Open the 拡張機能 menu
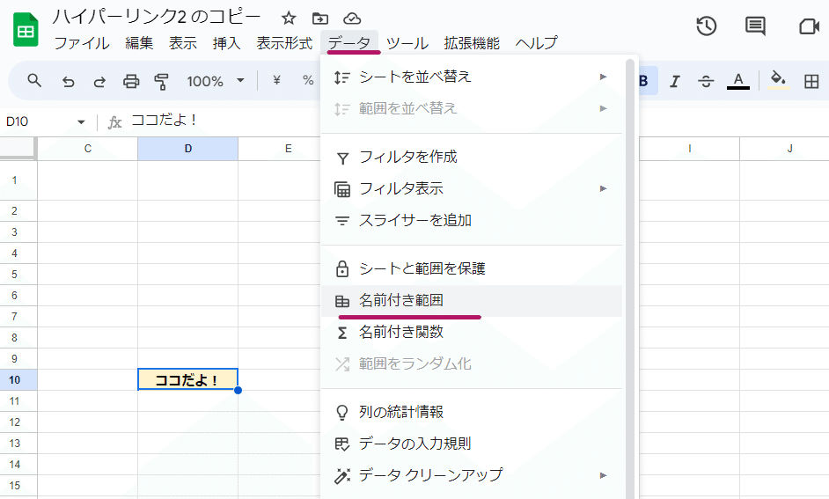The image size is (829, 499). point(472,43)
